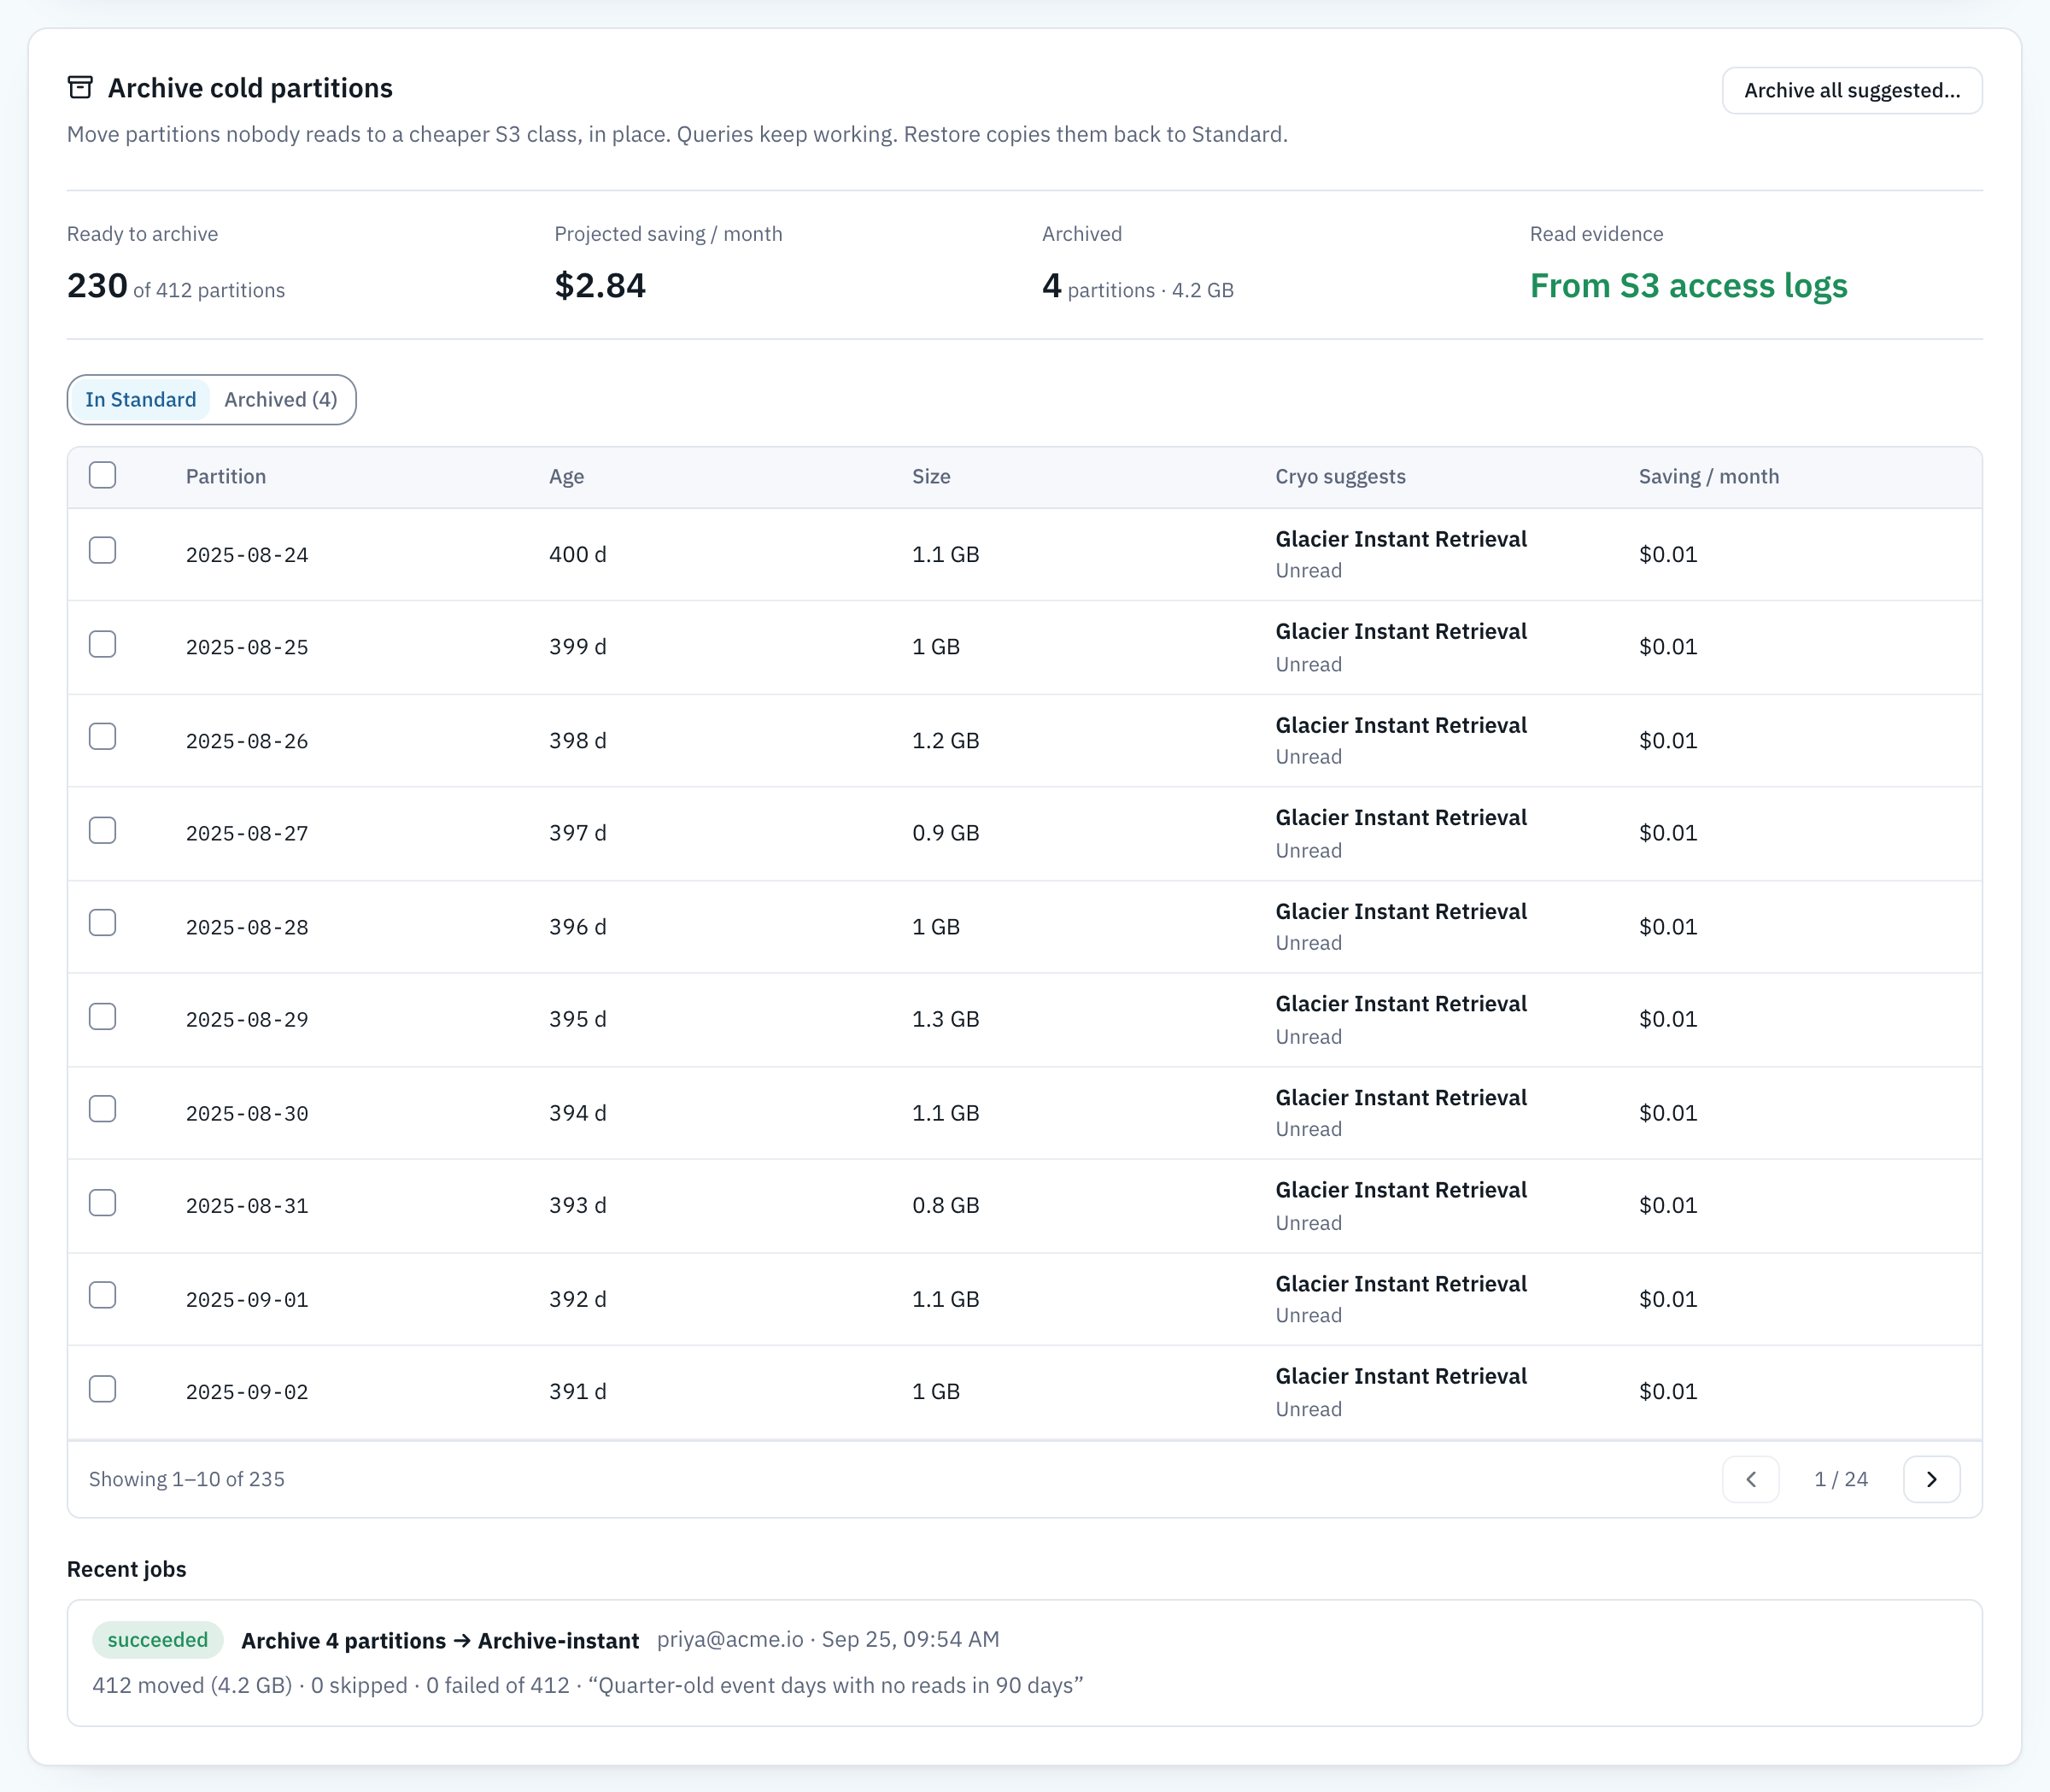Viewport: 2050px width, 1792px height.
Task: Click the Size column header
Action: pos(931,477)
